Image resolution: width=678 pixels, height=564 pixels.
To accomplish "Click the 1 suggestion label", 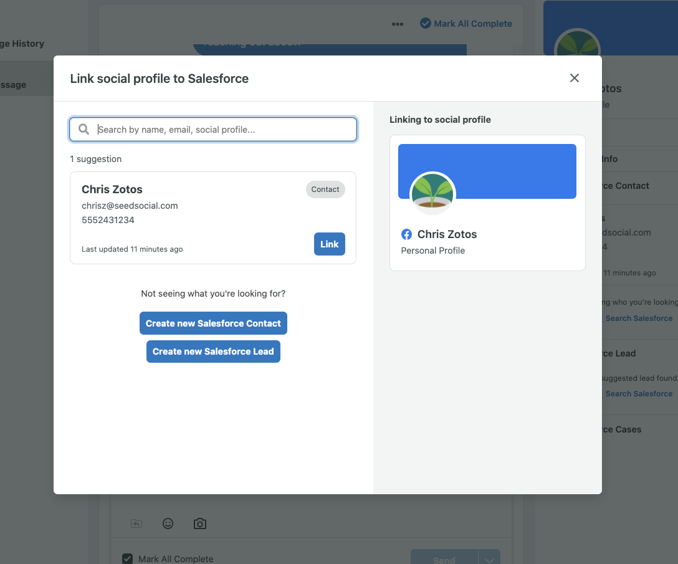I will click(x=95, y=159).
